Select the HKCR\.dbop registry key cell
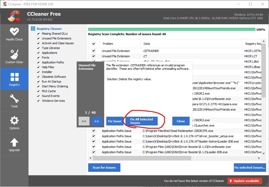The height and width of the screenshot is (187, 269). [x=252, y=67]
